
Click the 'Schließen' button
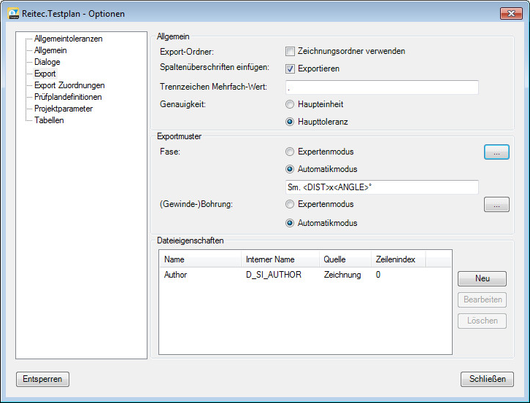click(487, 380)
